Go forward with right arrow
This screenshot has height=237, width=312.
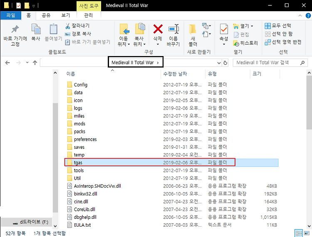18,63
